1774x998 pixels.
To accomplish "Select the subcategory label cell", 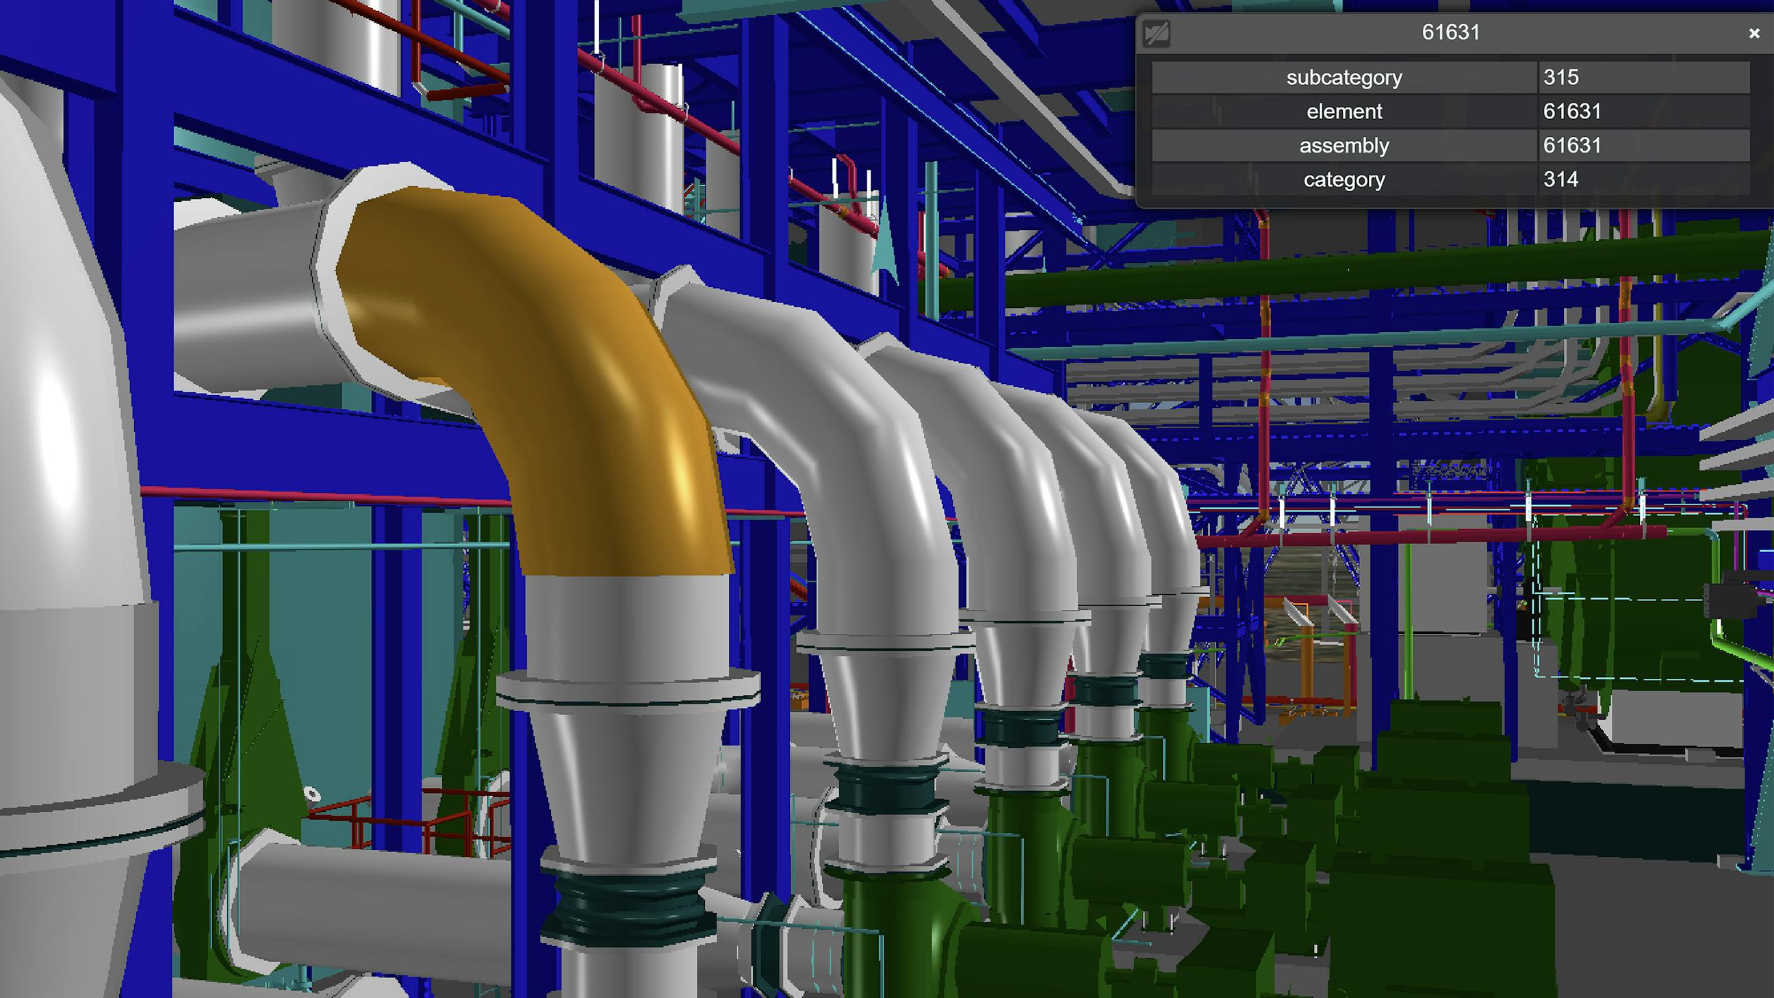I will (1344, 77).
